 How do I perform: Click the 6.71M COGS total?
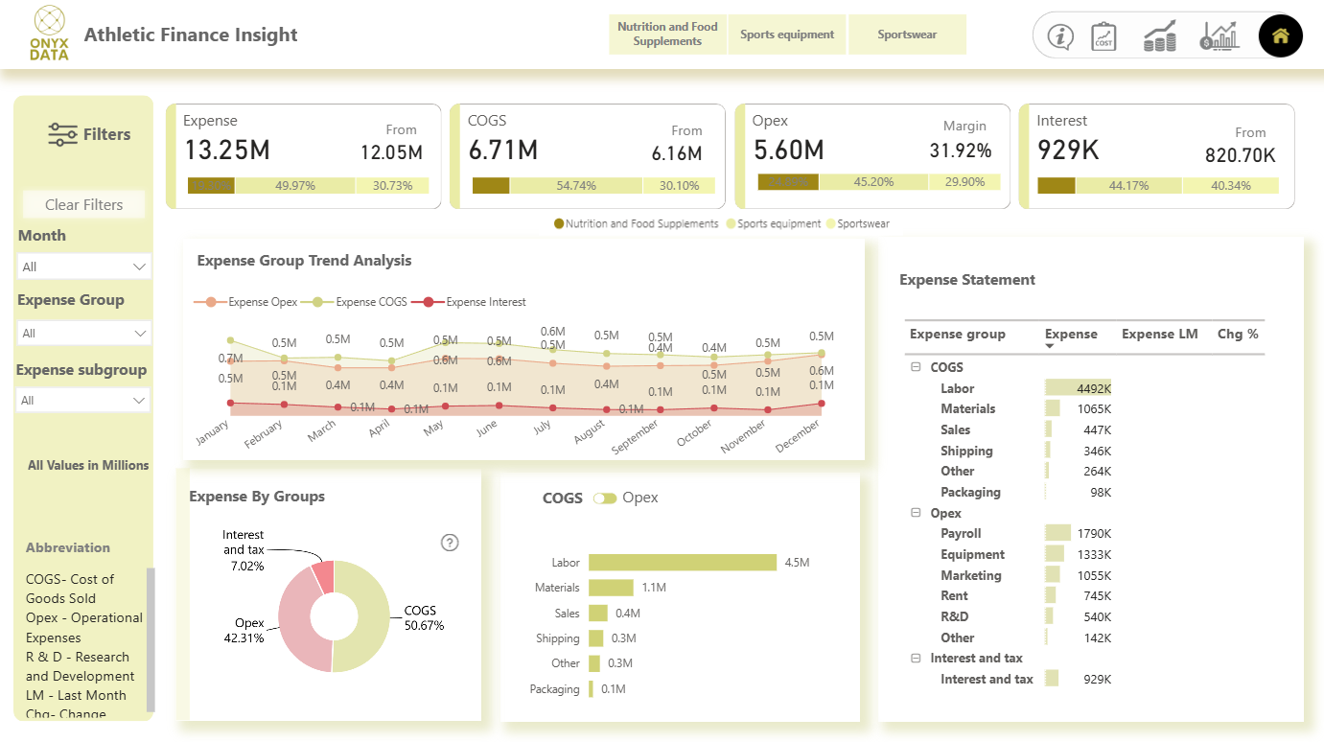coord(503,151)
